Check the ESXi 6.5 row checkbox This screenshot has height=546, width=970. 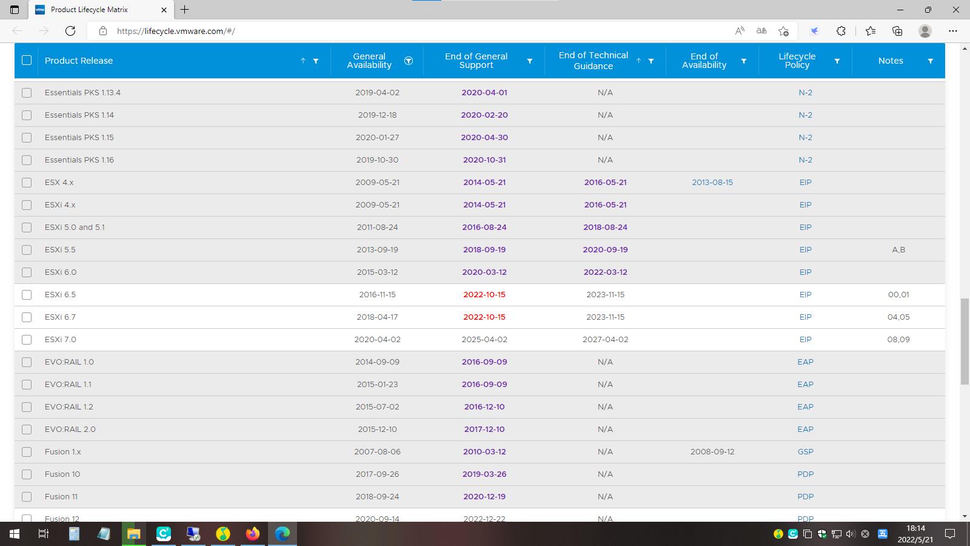coord(27,295)
